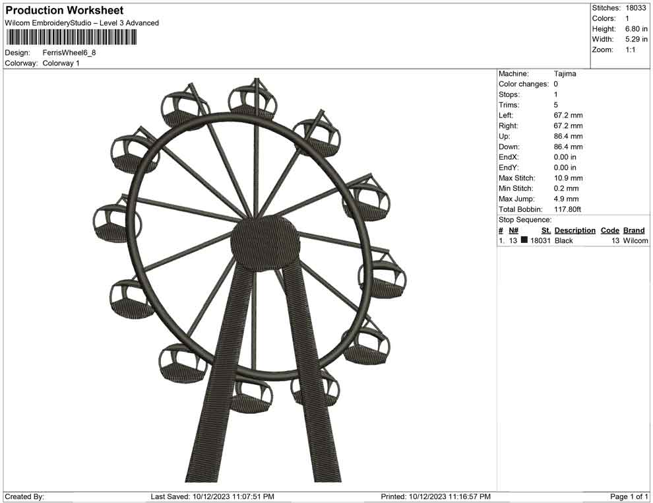Screen dimensions: 653x503
Task: Select the Production Worksheet title
Action: (x=64, y=10)
